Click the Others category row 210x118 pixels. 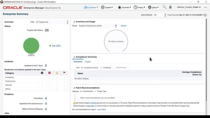[x=36, y=89]
